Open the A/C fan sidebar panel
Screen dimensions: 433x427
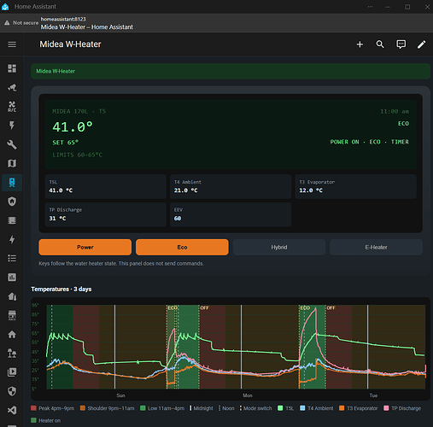12,107
